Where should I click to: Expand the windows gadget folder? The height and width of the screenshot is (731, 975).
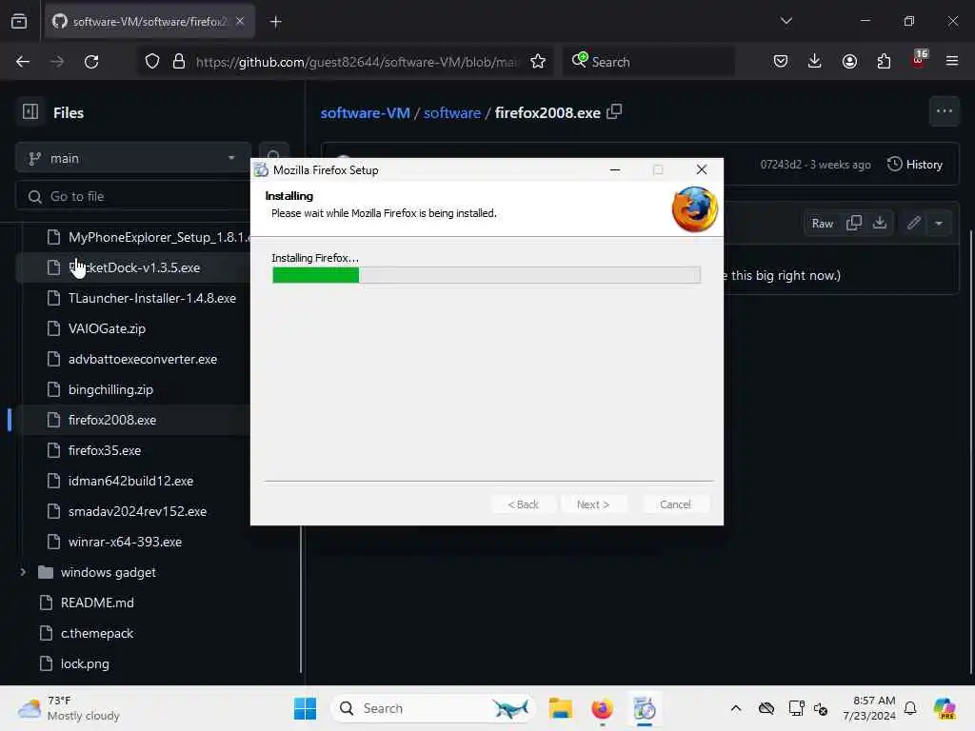tap(23, 572)
